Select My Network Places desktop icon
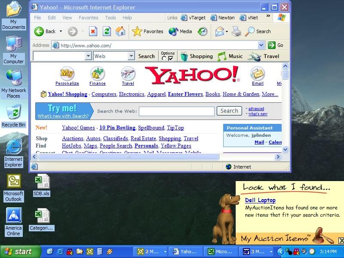 (x=14, y=84)
